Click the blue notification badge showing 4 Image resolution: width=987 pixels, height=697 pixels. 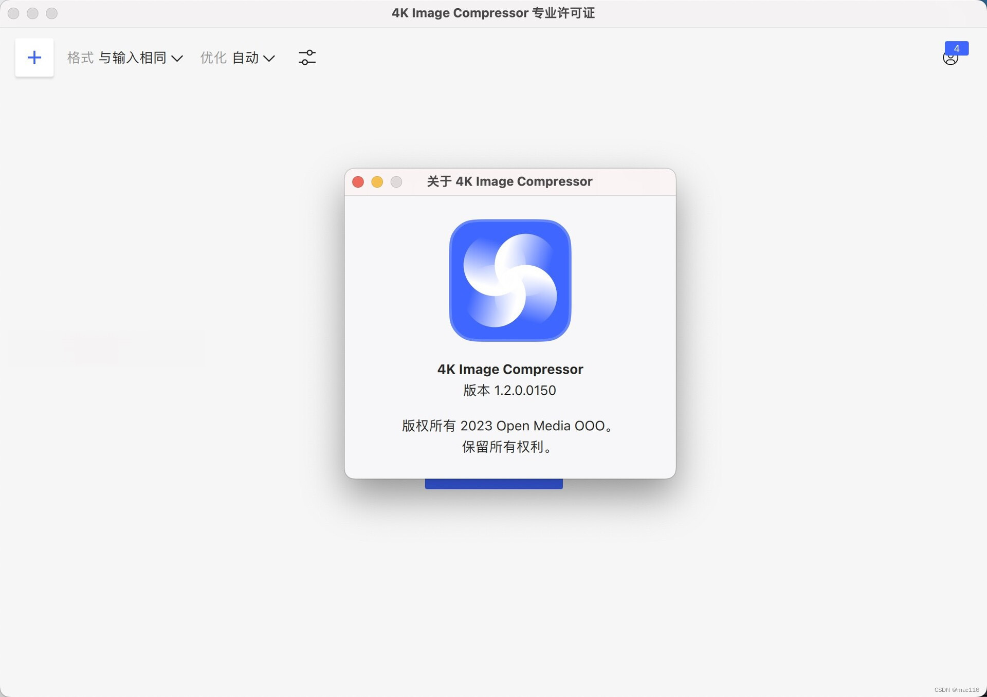(x=957, y=48)
